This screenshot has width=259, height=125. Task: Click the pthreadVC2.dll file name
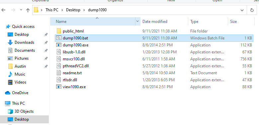pyautogui.click(x=76, y=66)
